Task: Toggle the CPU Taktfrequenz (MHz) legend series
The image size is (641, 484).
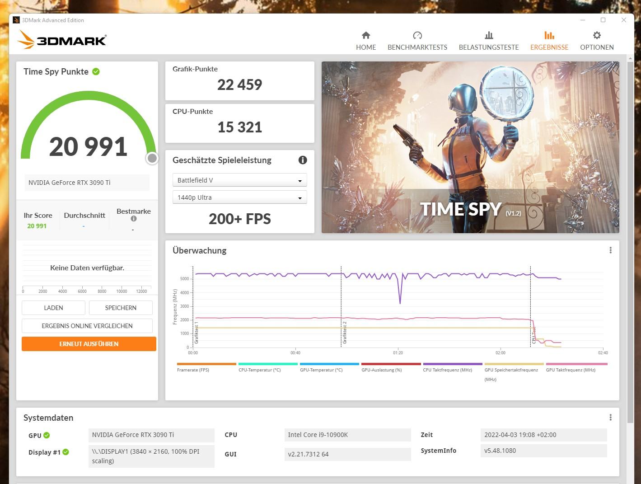Action: [x=452, y=367]
